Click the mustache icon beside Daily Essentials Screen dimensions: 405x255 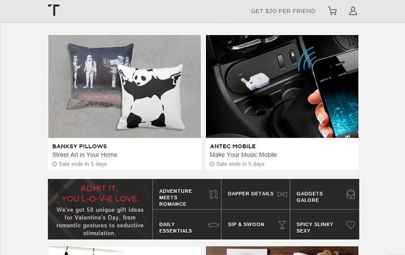[213, 225]
